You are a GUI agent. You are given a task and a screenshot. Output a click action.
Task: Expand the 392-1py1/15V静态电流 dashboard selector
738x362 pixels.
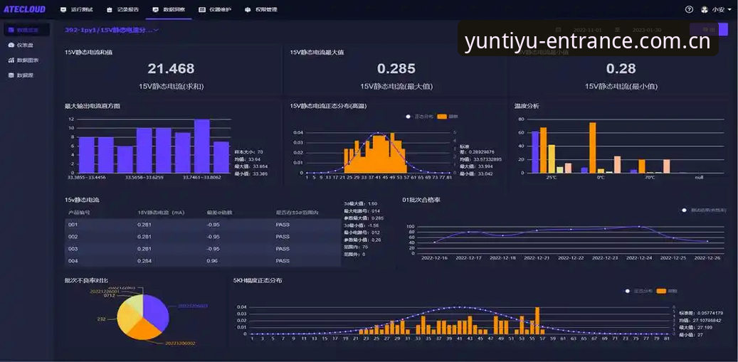tap(112, 30)
